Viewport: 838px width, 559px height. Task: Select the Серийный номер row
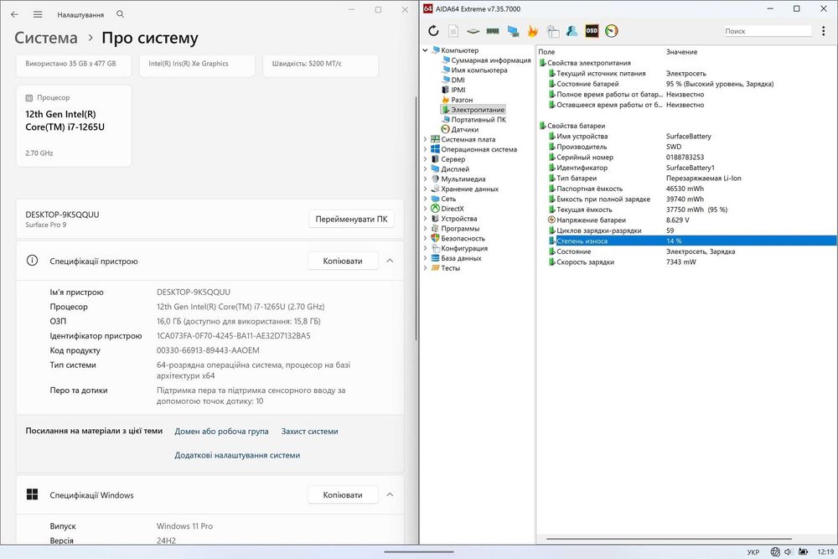tap(692, 157)
